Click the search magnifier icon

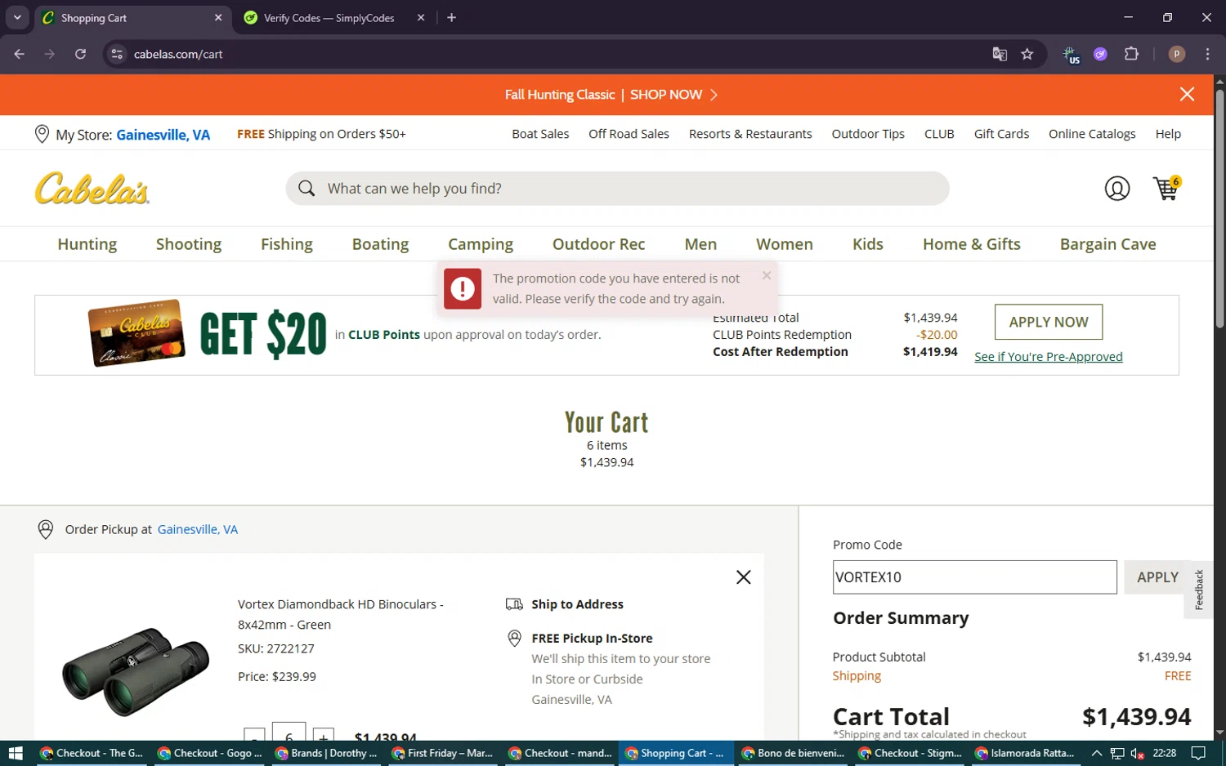click(x=306, y=189)
